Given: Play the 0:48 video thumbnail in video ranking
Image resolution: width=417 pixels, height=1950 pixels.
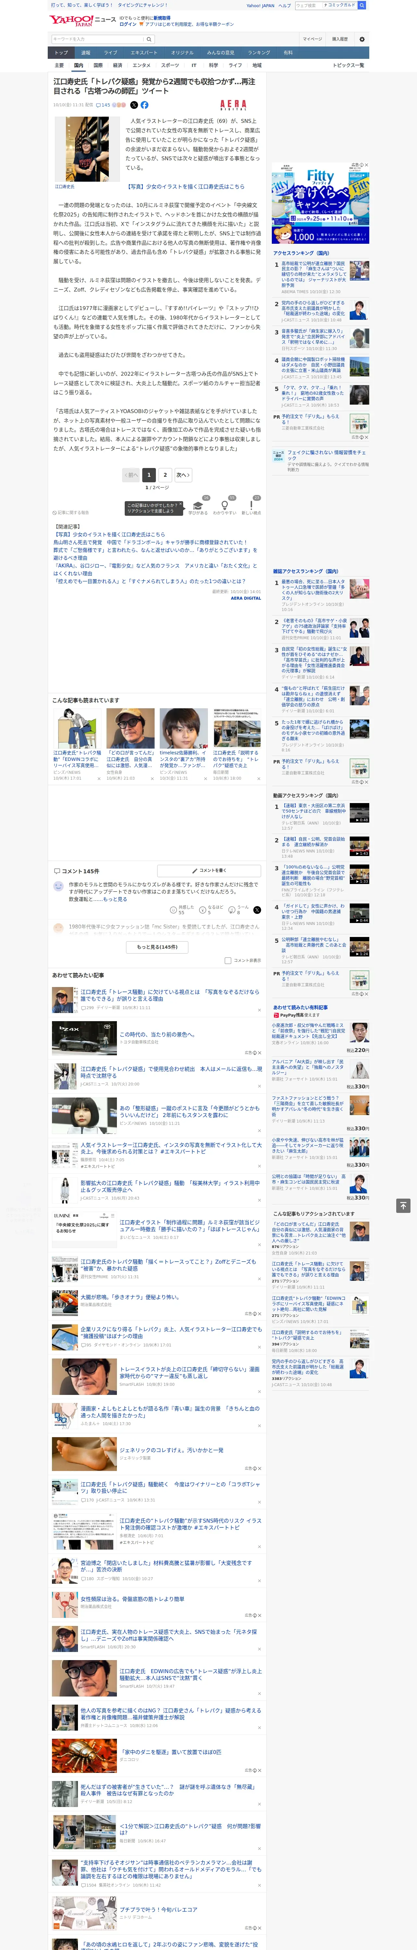Looking at the screenshot, I should (x=359, y=813).
